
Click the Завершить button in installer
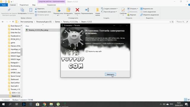110,74
